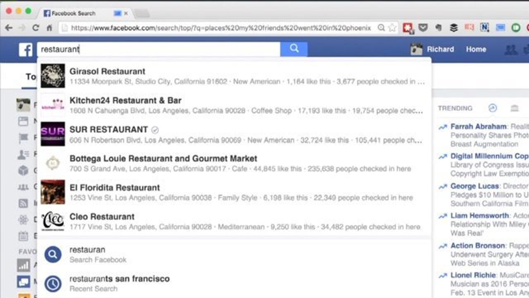The height and width of the screenshot is (298, 529).
Task: Select Girasol Restaurant suggestion
Action: pos(107,72)
